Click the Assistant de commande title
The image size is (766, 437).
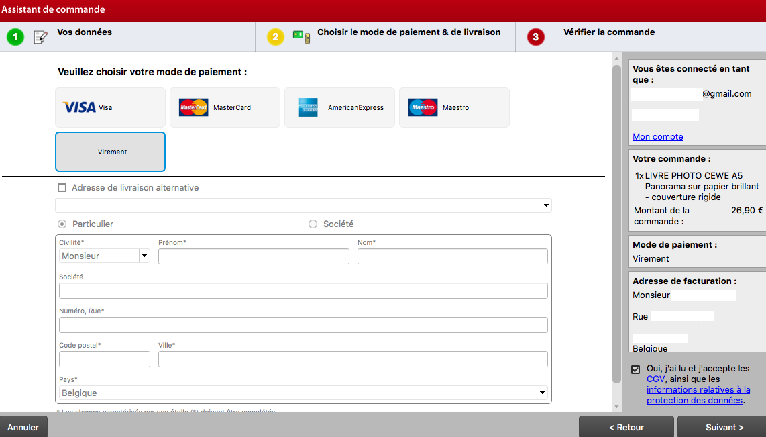[x=53, y=10]
